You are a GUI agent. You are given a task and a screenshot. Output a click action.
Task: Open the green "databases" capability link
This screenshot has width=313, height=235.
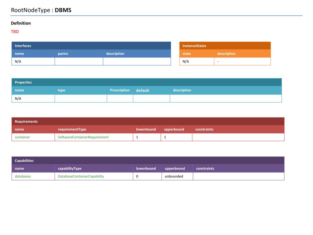pos(23,176)
